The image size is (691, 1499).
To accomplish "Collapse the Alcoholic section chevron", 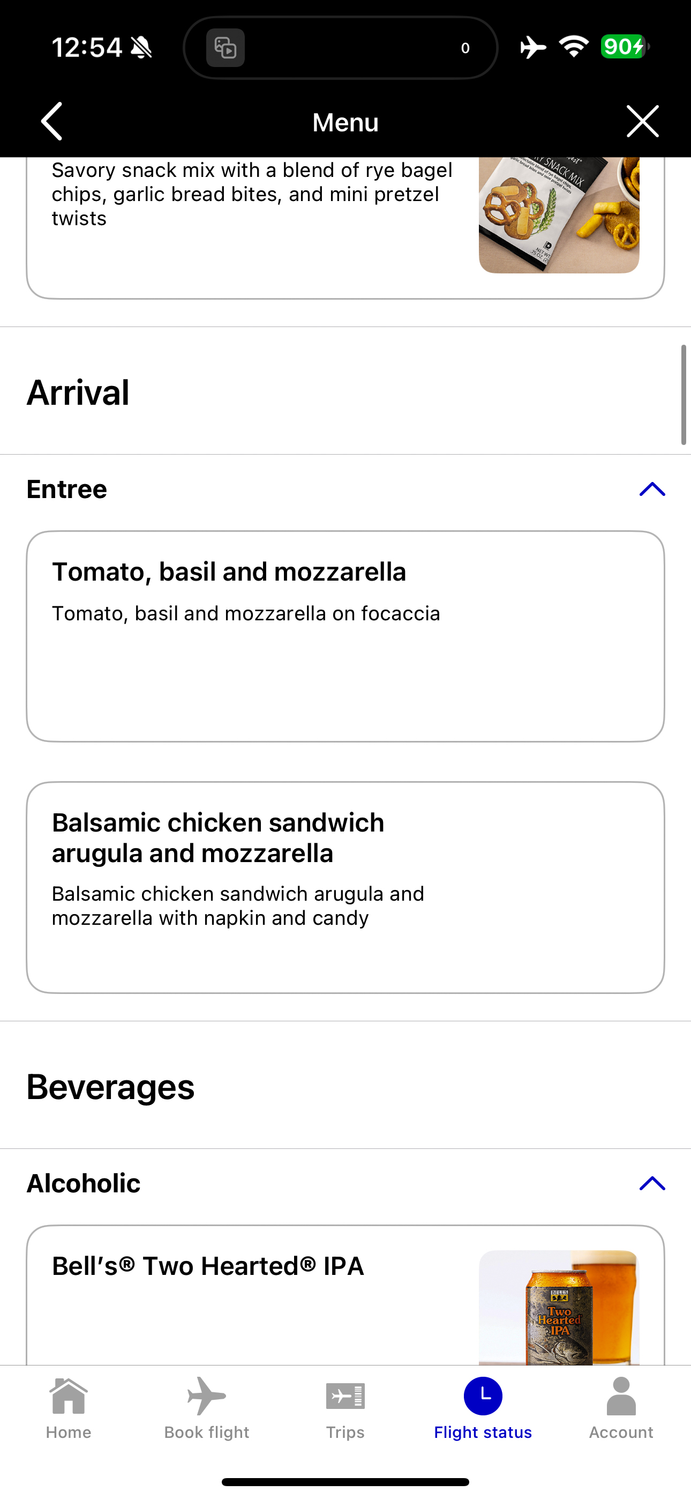I will pyautogui.click(x=652, y=1183).
